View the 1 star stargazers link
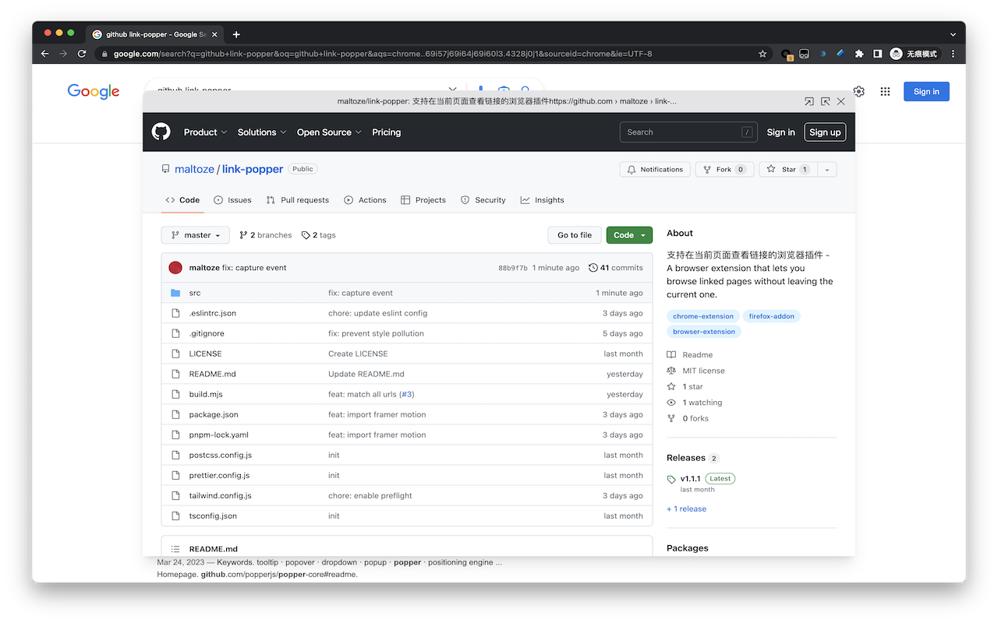The image size is (998, 623). [x=685, y=386]
